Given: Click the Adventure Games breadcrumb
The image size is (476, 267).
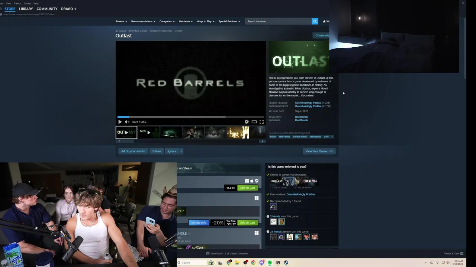Looking at the screenshot, I should [x=138, y=31].
